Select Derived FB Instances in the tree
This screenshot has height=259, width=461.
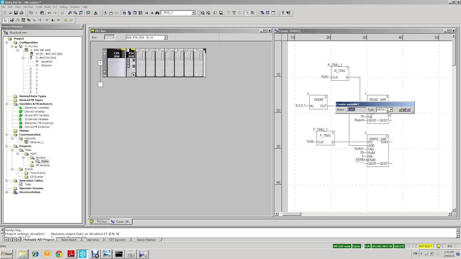[37, 127]
